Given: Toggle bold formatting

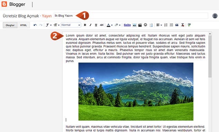Looking at the screenshot, I should [85, 25].
